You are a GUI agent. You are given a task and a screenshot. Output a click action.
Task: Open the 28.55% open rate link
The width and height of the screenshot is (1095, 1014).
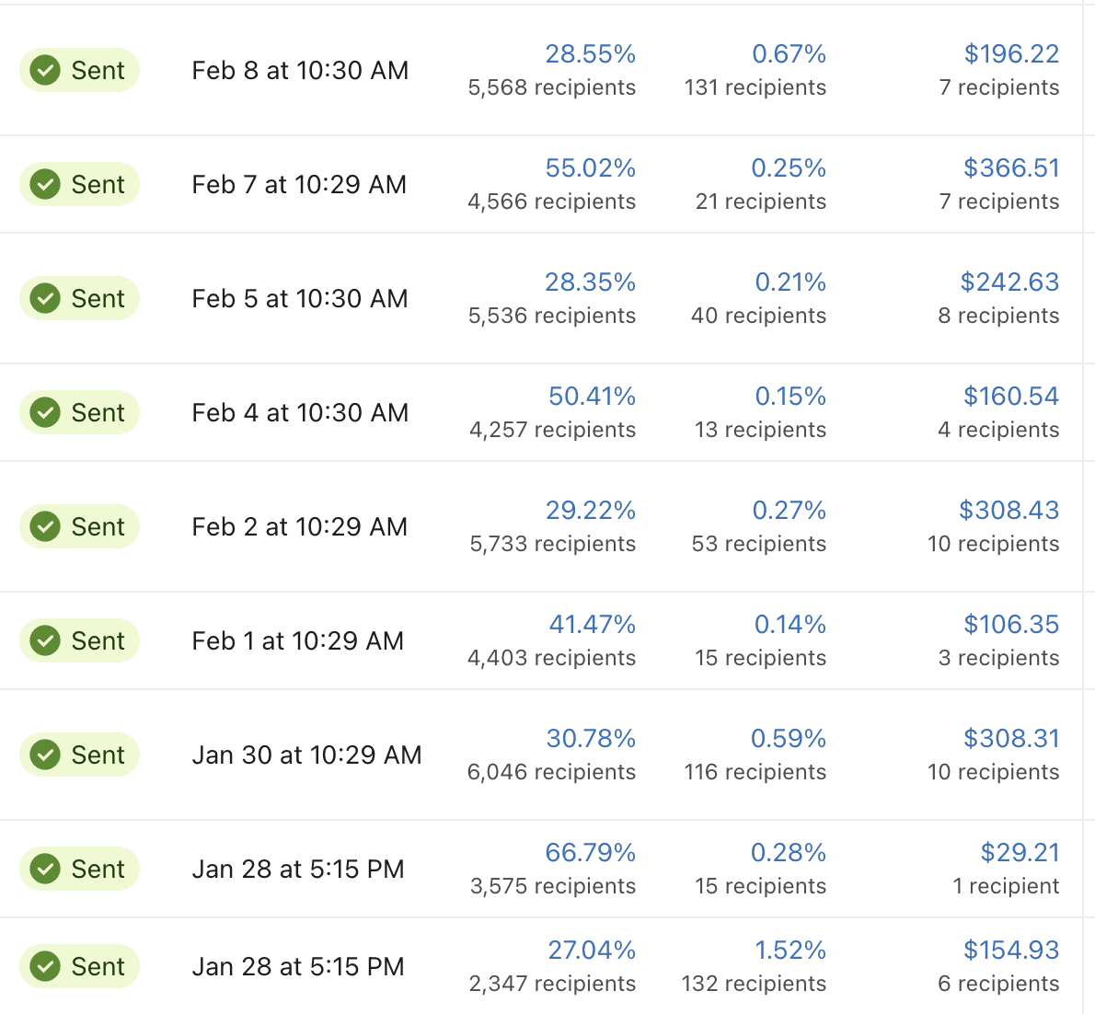[x=590, y=53]
